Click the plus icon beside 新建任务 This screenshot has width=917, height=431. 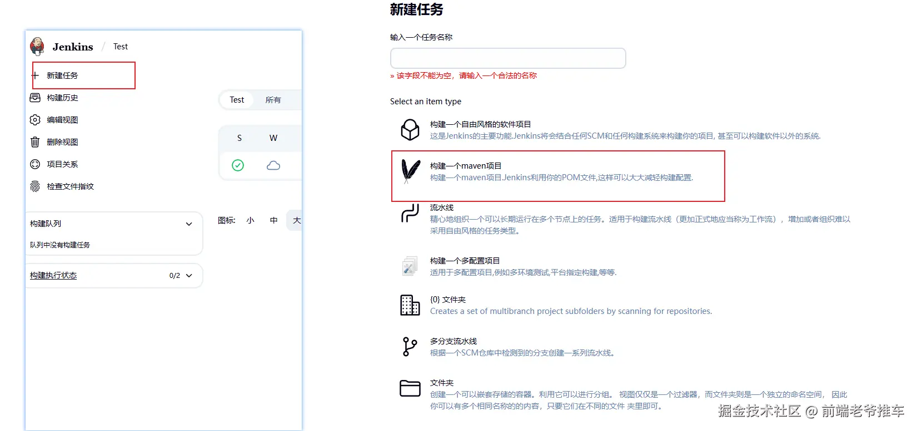tap(35, 75)
